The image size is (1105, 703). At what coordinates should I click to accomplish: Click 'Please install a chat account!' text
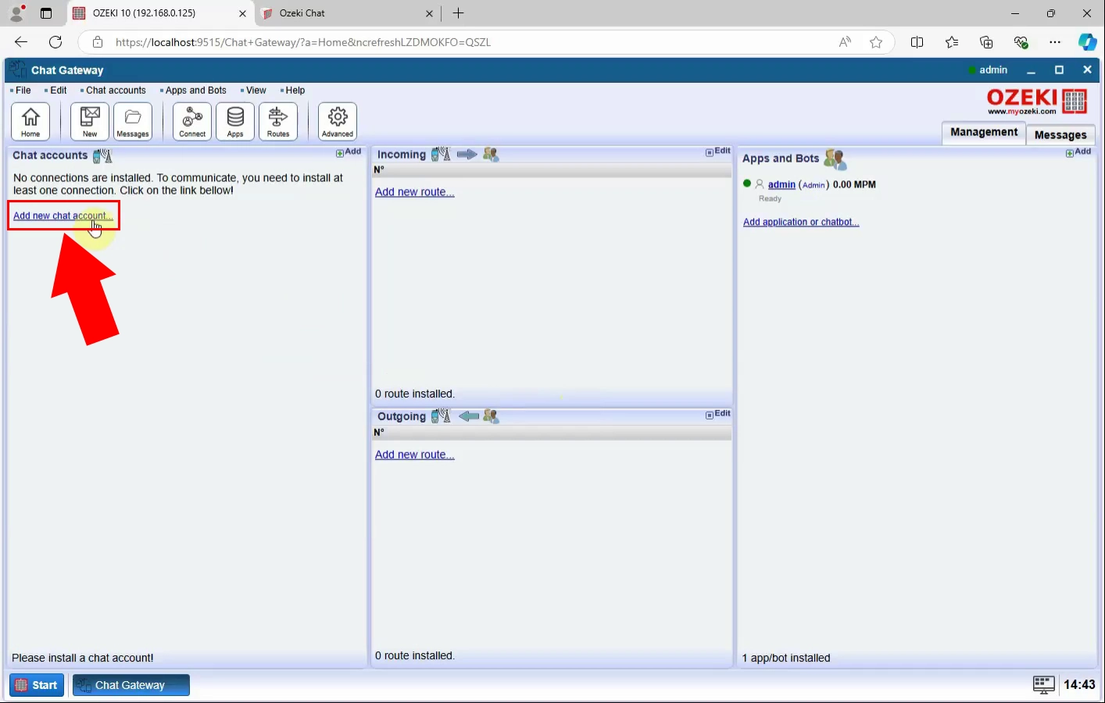(83, 658)
